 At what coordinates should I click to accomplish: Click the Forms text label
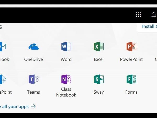coord(131,92)
